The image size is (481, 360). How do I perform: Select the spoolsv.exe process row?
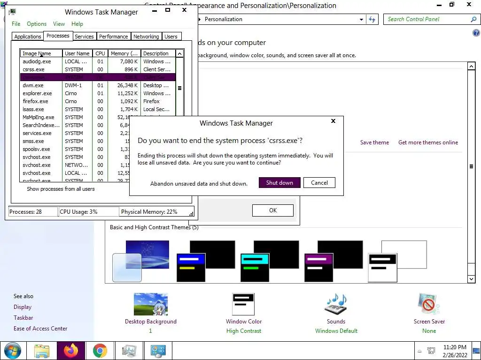tap(75, 149)
